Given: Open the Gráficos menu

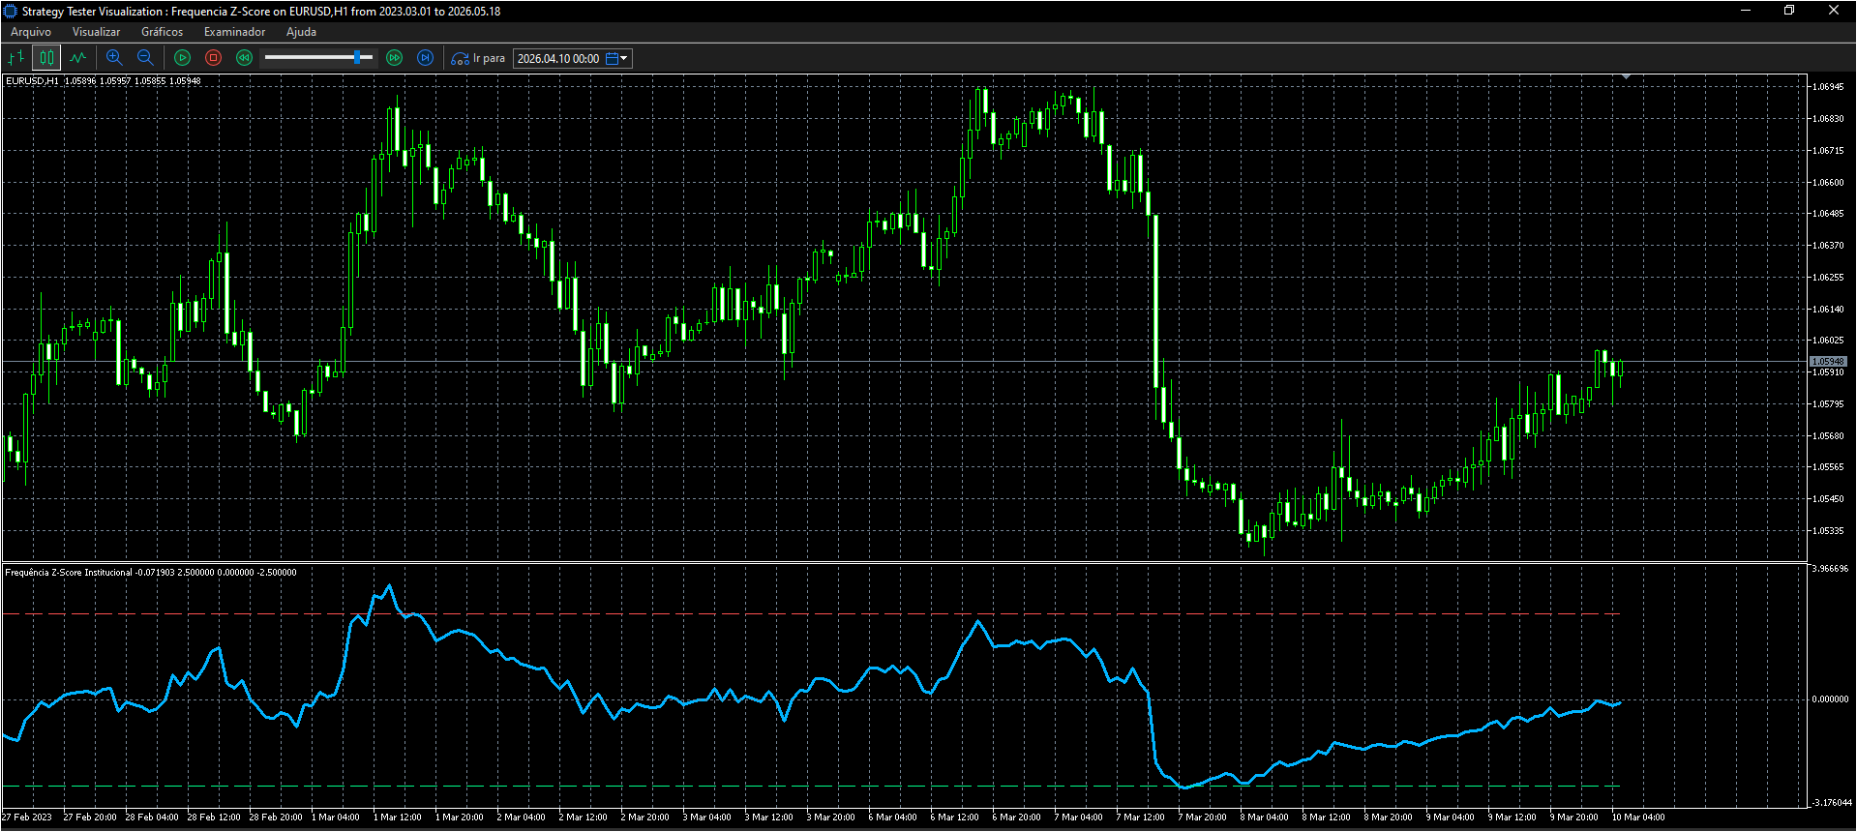Looking at the screenshot, I should point(163,32).
